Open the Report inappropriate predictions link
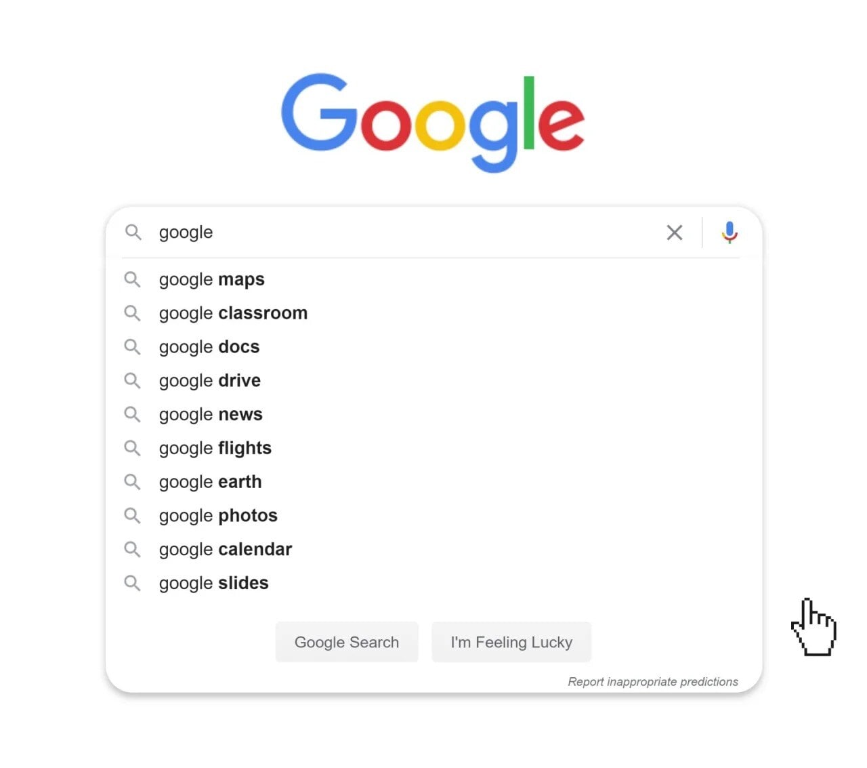The width and height of the screenshot is (867, 768). 652,682
